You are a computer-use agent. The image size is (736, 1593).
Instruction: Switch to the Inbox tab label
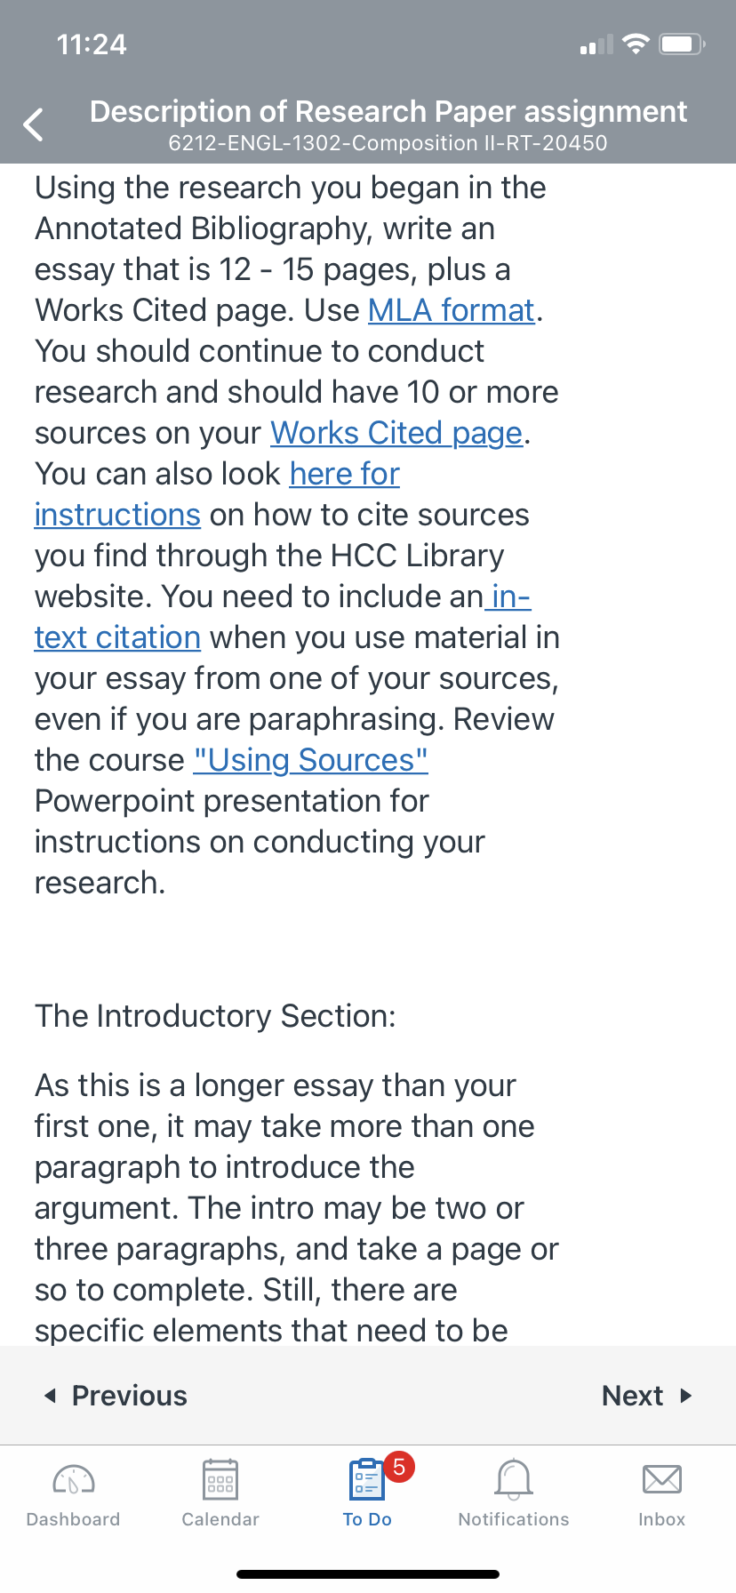(661, 1519)
